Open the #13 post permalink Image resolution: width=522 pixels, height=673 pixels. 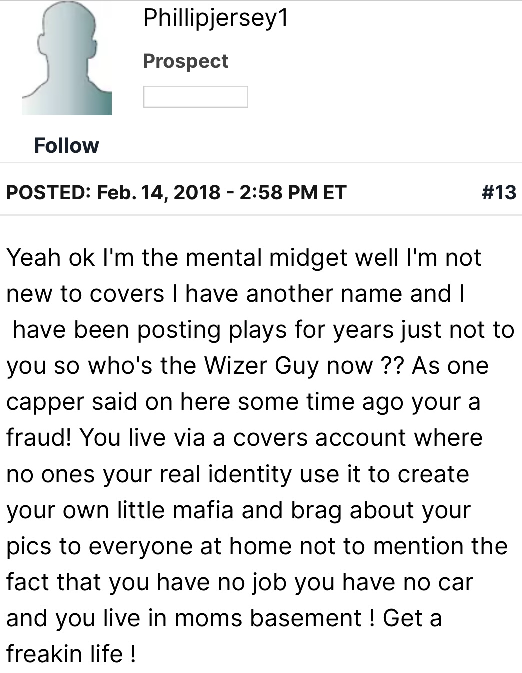499,192
